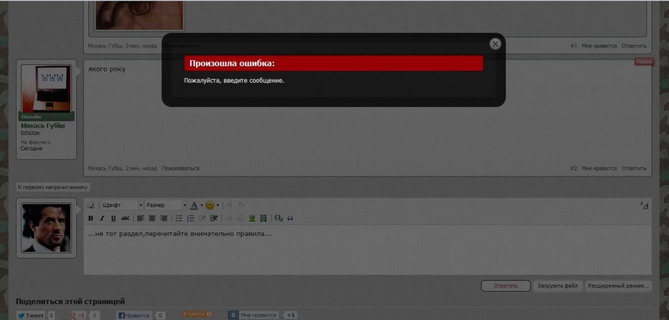Insert a bulleted list
Screen dimensions: 669x320
(x=179, y=218)
